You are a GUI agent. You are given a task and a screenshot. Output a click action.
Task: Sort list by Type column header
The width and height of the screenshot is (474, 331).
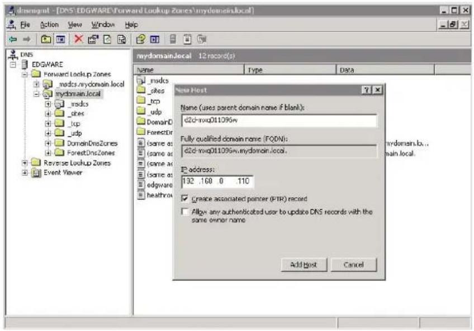tap(290, 70)
